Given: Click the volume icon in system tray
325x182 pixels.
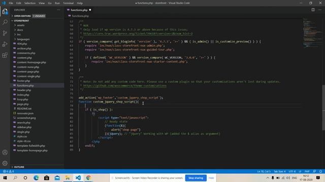Looking at the screenshot, I should pos(288,178).
